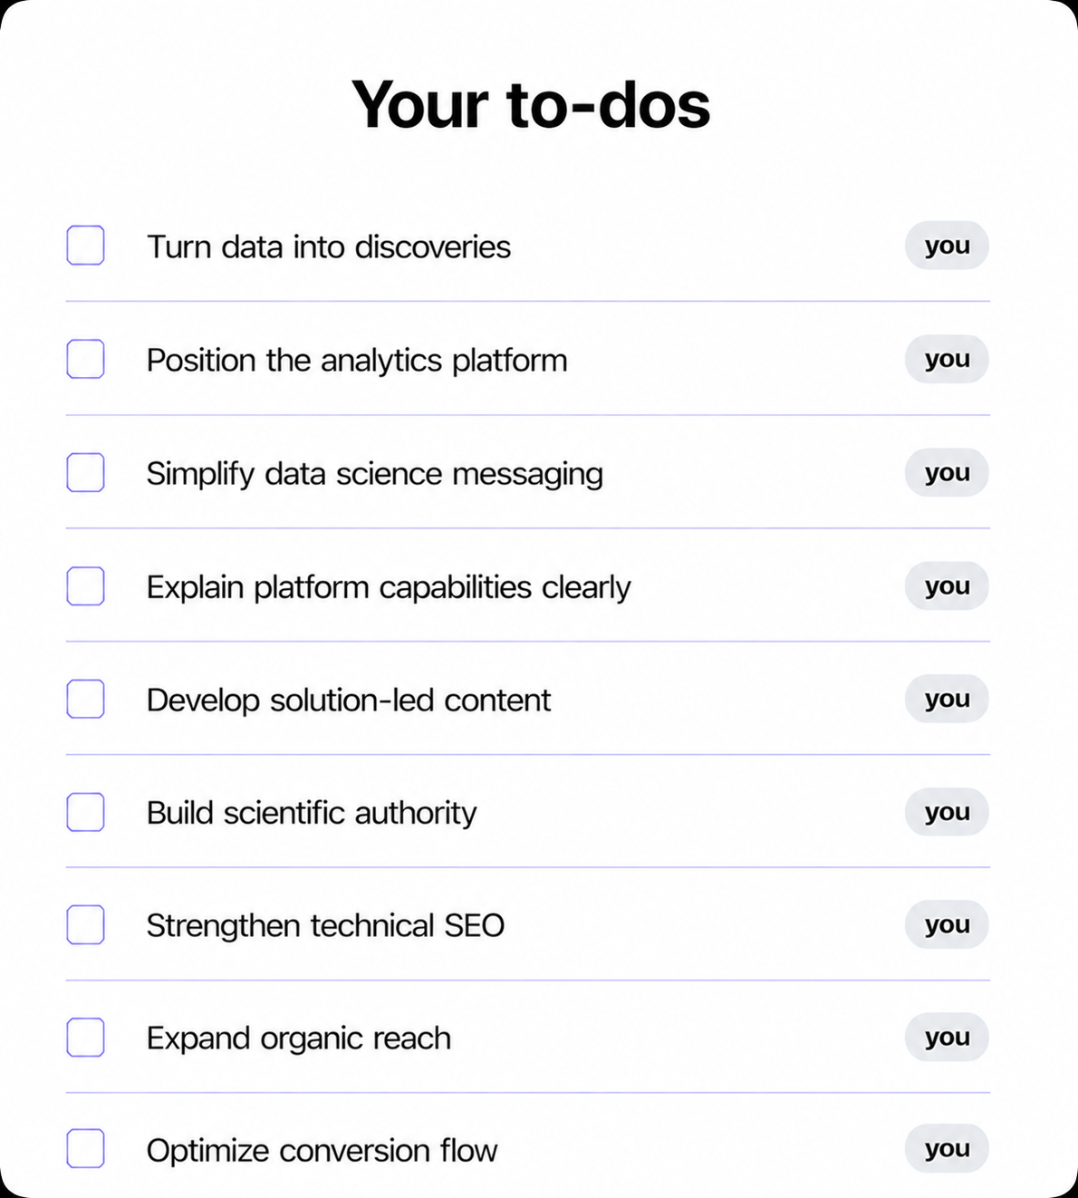Click the 'Explain platform capabilities clearly' task text

coord(389,587)
